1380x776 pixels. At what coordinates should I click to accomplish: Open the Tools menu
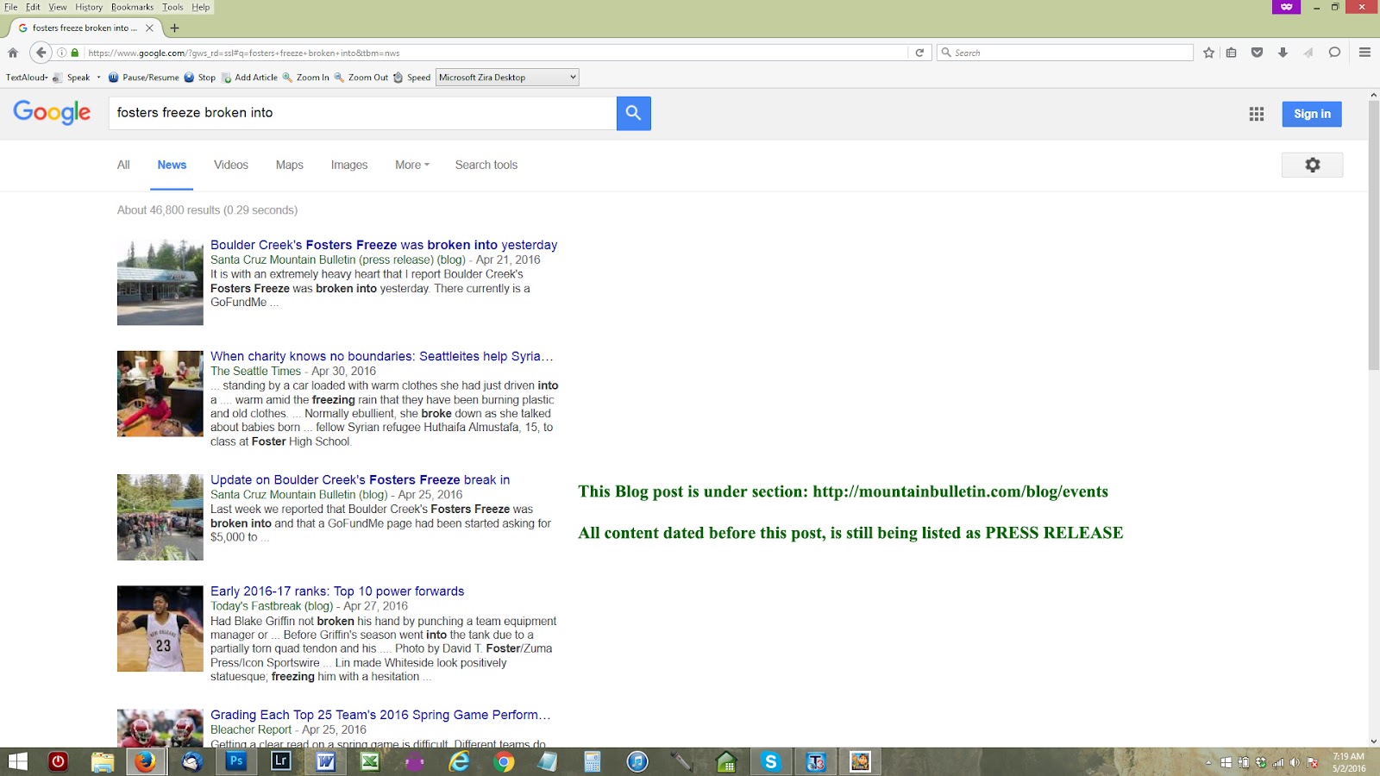(x=172, y=7)
